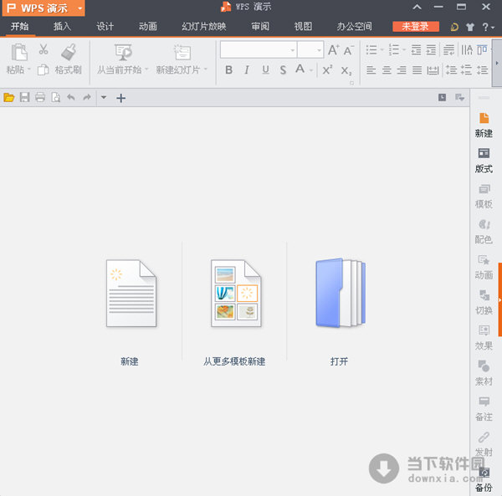Viewport: 502px width, 496px height.
Task: Apply font color A button
Action: click(300, 69)
